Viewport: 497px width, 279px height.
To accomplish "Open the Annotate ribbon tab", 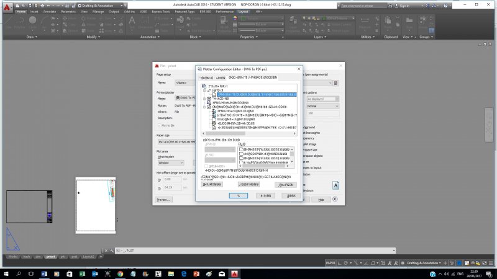I will pyautogui.click(x=50, y=12).
